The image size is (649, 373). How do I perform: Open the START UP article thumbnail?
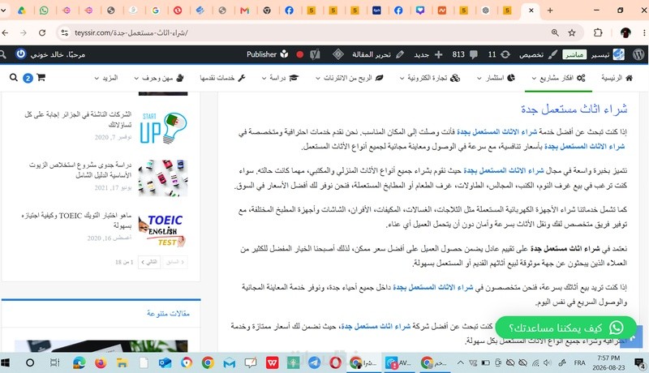[x=163, y=128]
